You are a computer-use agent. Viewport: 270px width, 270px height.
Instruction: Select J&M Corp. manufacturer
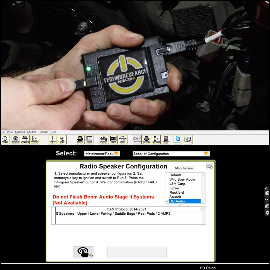coord(185,184)
